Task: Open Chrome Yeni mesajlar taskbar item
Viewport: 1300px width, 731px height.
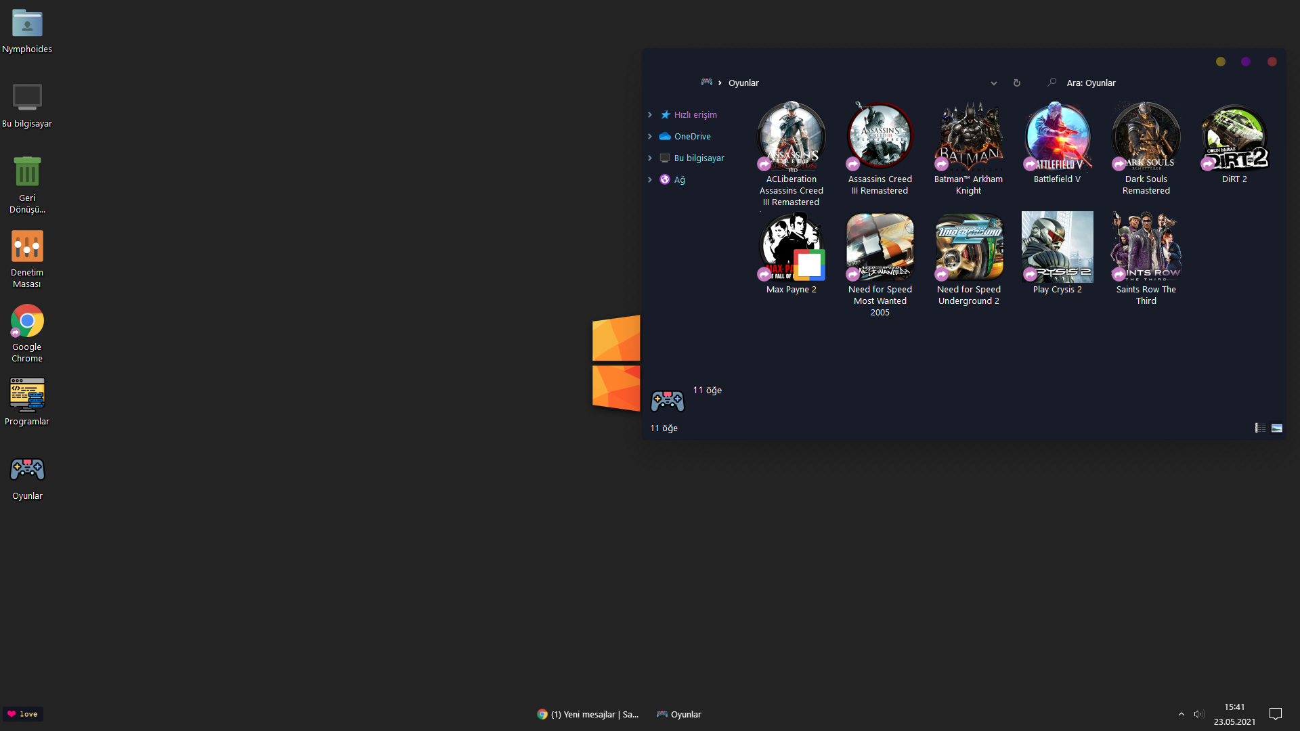Action: pos(588,714)
